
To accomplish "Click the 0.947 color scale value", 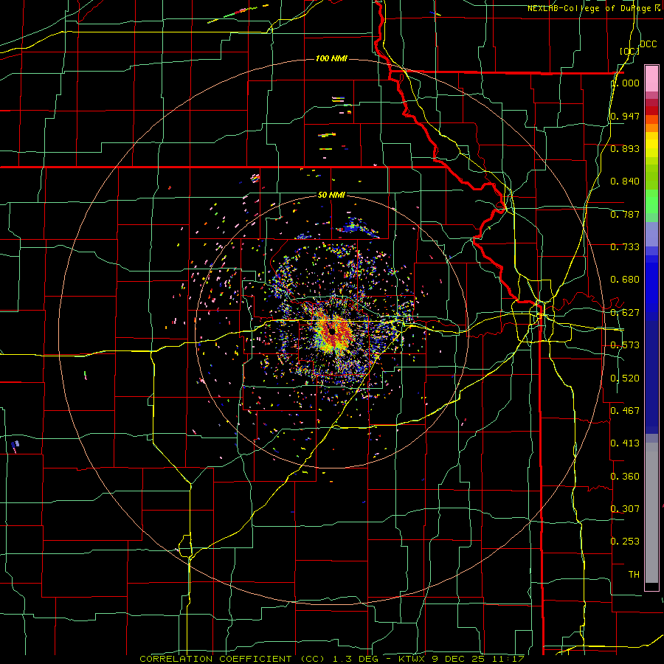I will coord(625,116).
